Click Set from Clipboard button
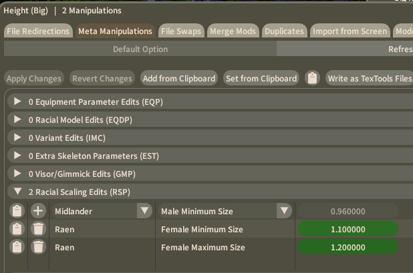The height and width of the screenshot is (273, 413). pos(261,78)
